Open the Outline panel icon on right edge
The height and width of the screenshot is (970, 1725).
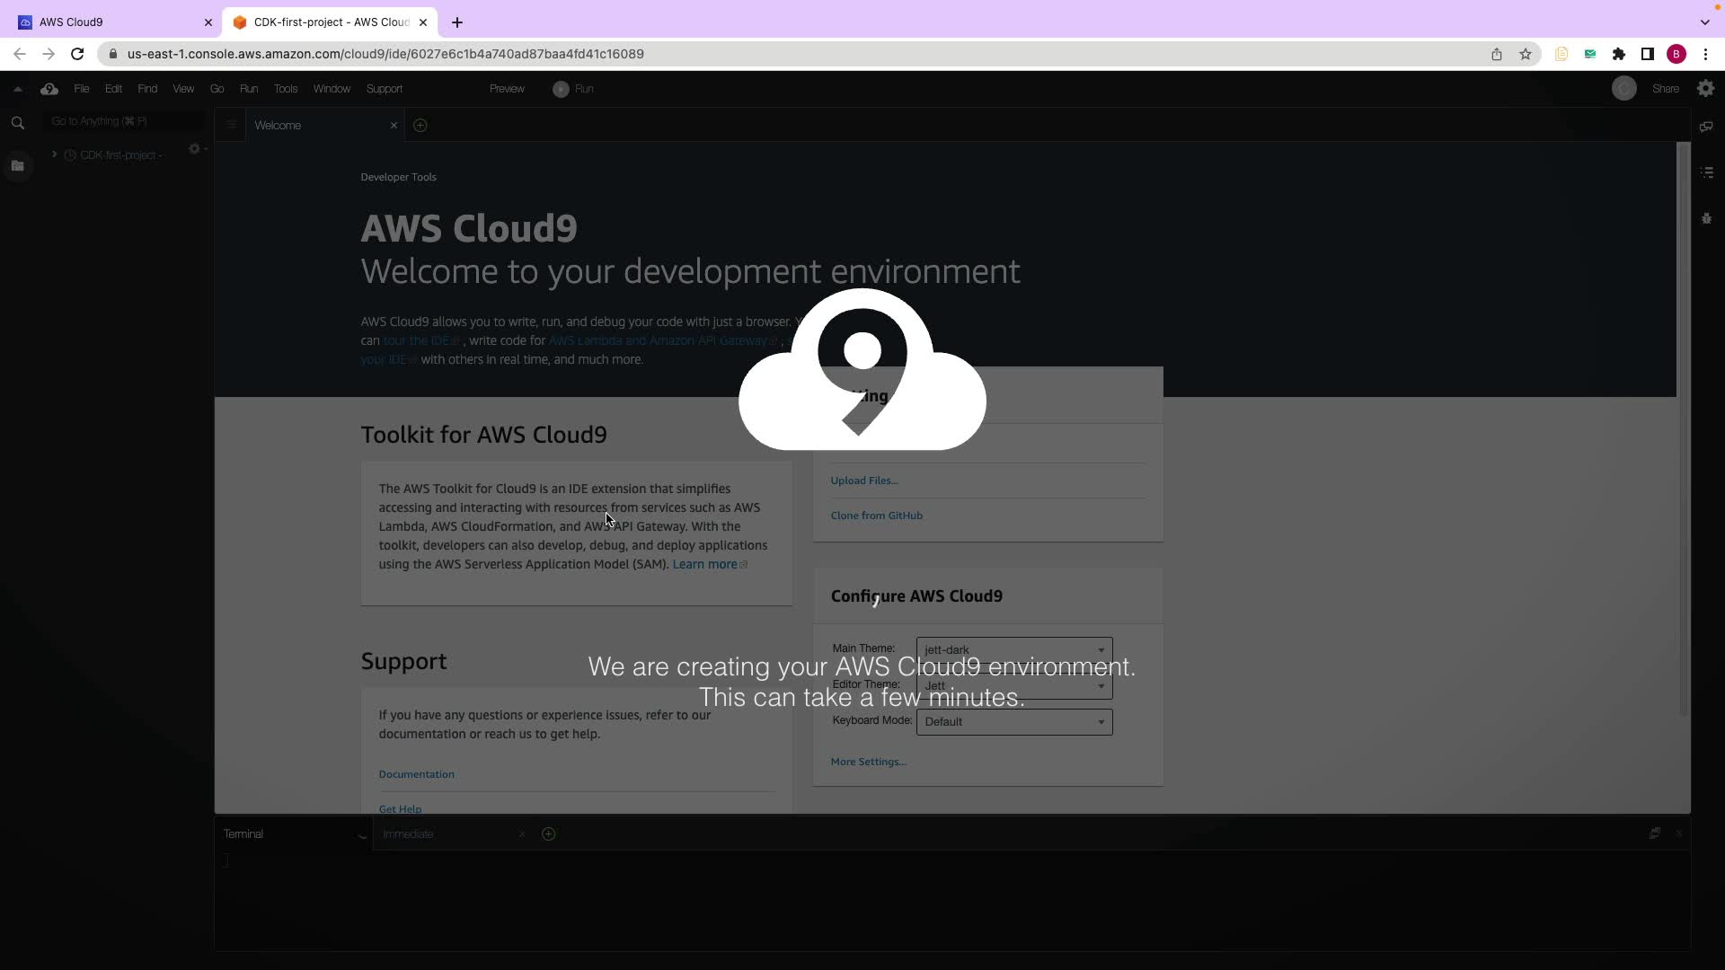point(1706,172)
